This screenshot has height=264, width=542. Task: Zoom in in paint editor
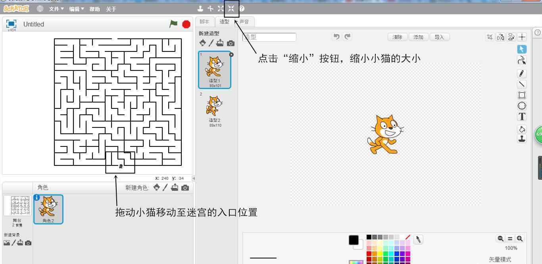(520, 239)
